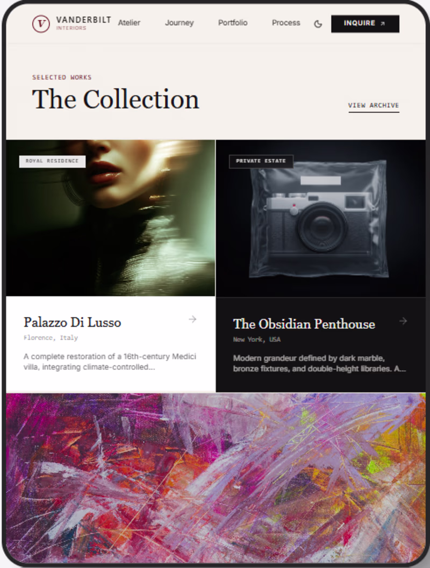This screenshot has height=568, width=430.
Task: Open the colorful abstract painting image
Action: tap(216, 478)
